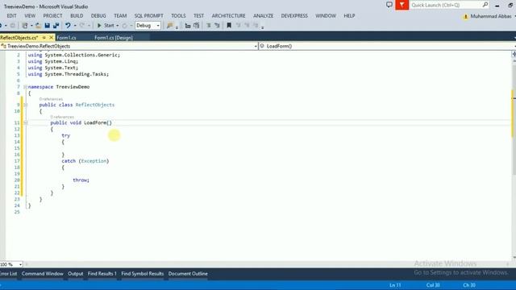Open the WINDOW menu
This screenshot has width=516, height=290.
326,16
